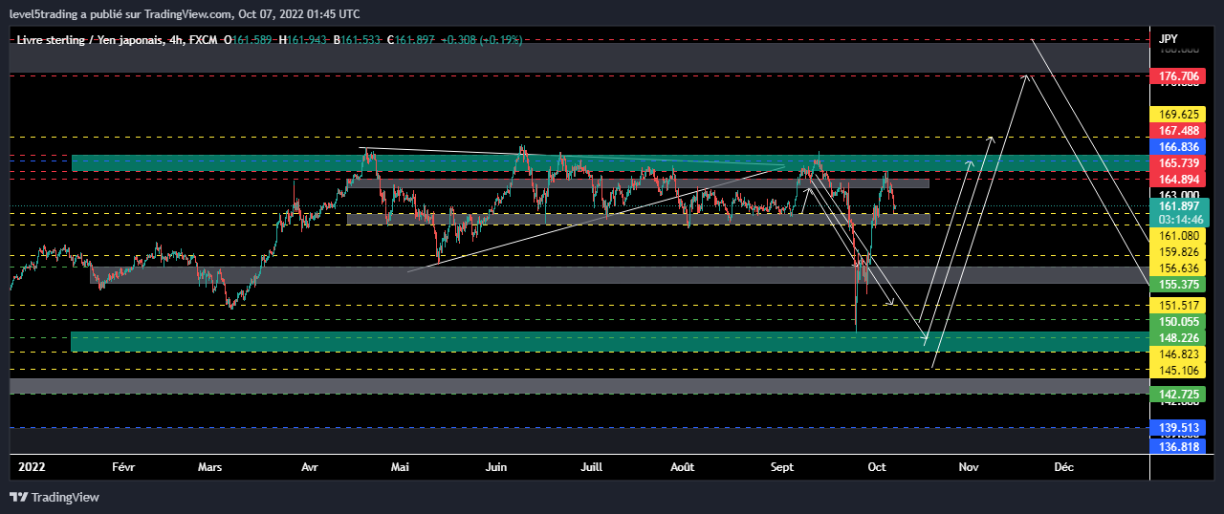
Task: Click the Juin month label
Action: click(495, 467)
